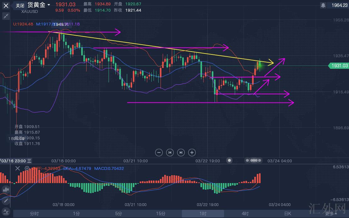
Task: Click the MACD:0.70432 indicator label
Action: [109, 168]
